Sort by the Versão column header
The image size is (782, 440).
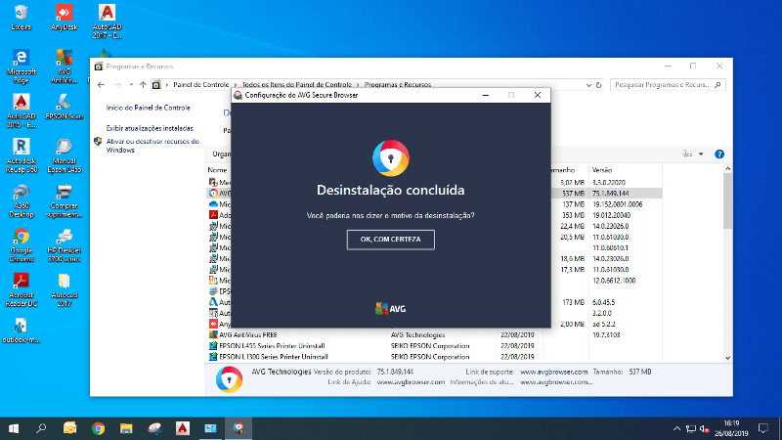(x=602, y=170)
